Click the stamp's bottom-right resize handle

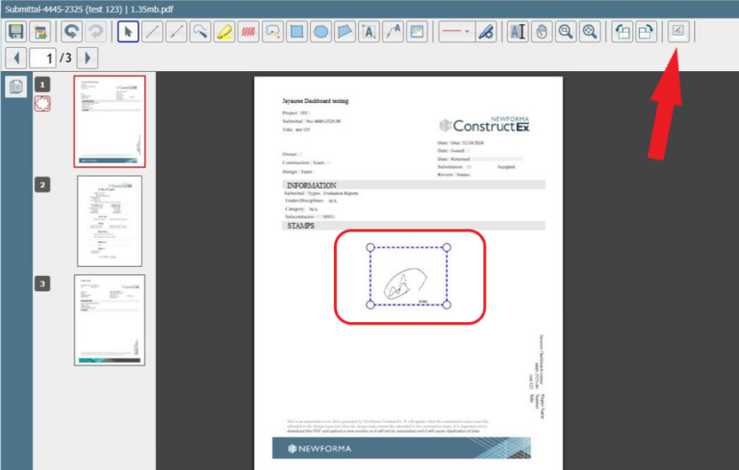click(x=446, y=305)
